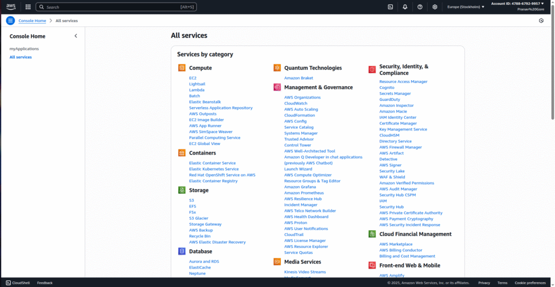Open WAF & Shield
555x287 pixels.
[392, 177]
